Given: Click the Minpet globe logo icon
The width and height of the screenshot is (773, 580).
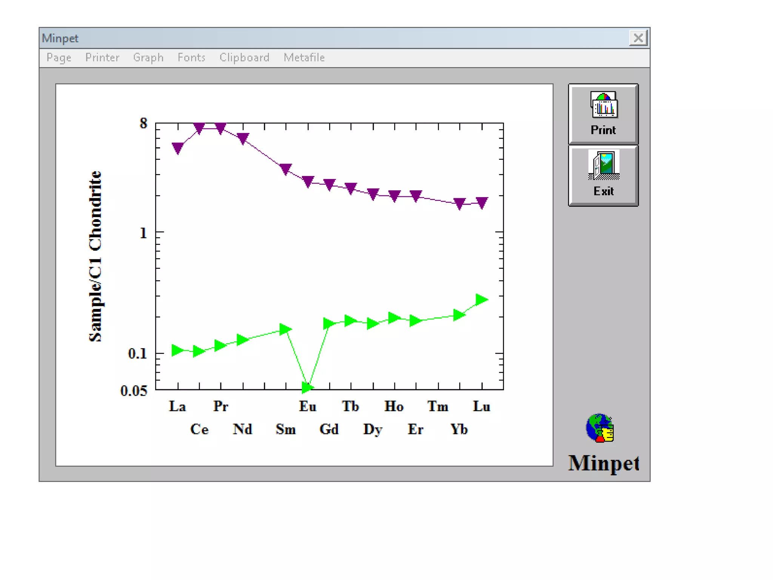Looking at the screenshot, I should pyautogui.click(x=600, y=428).
